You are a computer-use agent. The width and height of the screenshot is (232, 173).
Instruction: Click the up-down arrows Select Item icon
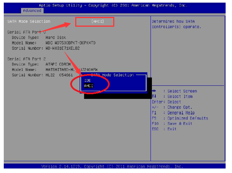point(154,97)
